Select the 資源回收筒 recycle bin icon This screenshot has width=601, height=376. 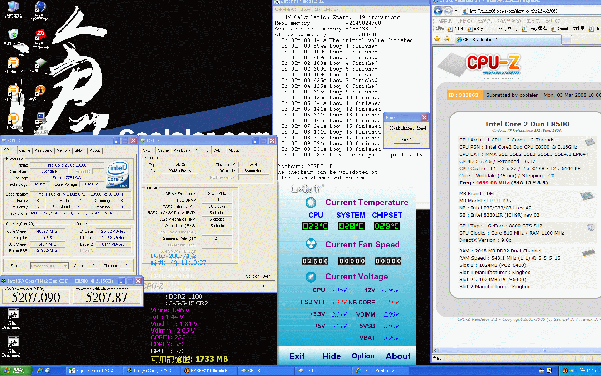point(13,37)
